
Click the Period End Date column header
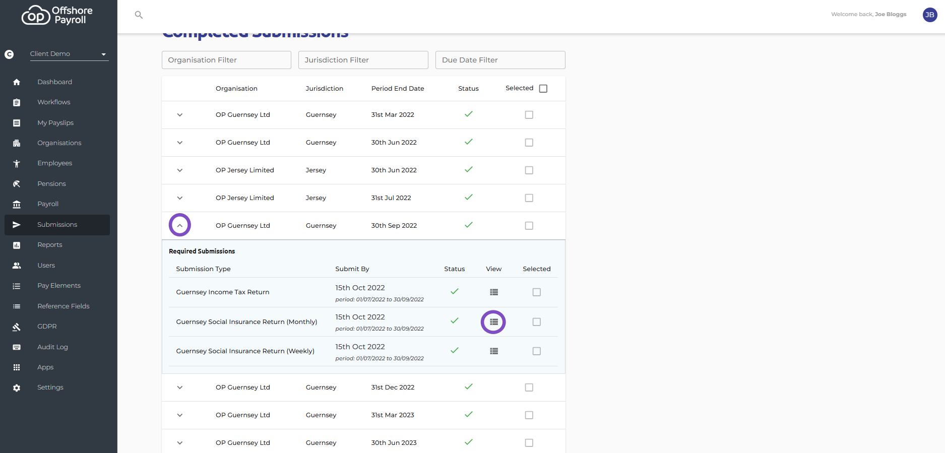398,89
